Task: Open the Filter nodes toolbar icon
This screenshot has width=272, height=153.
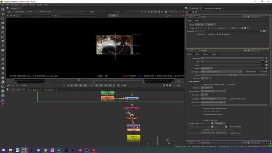Action: click(x=3, y=32)
